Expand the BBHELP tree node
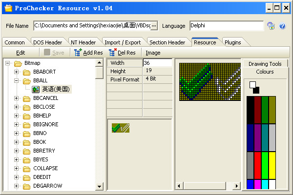 pos(17,116)
